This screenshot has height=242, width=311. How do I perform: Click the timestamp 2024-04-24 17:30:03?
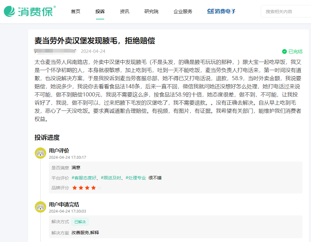coord(67,211)
